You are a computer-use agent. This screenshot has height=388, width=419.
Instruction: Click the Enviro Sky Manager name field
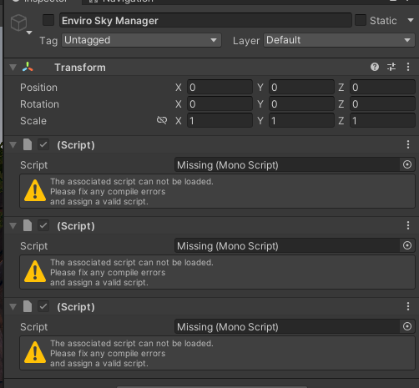[x=205, y=20]
